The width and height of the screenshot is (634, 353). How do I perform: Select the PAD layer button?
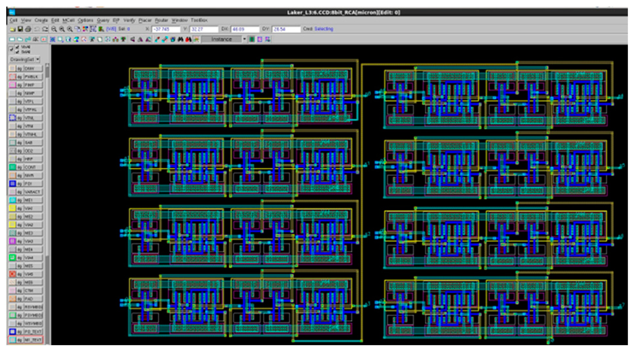click(33, 299)
